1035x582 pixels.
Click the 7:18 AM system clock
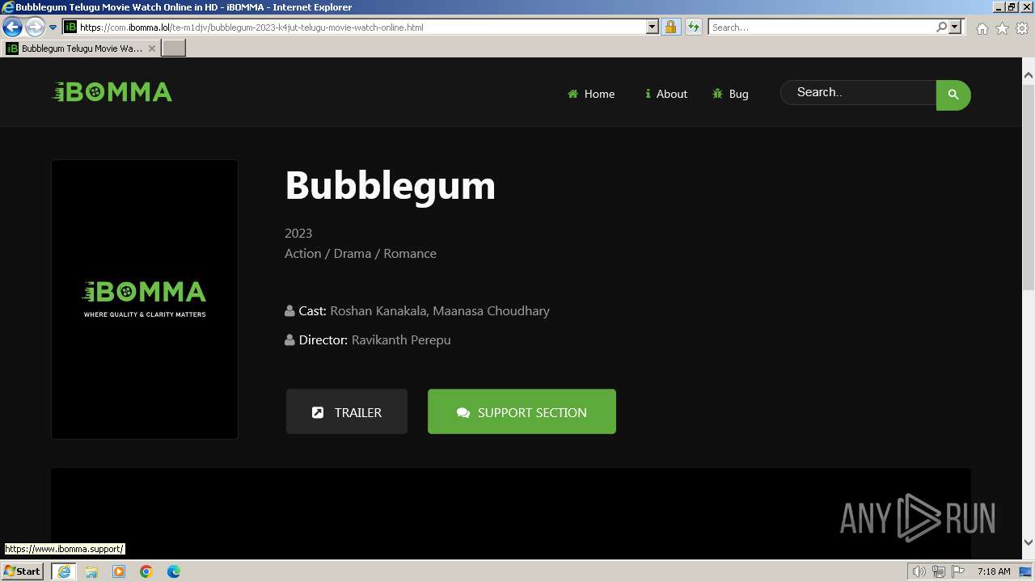[x=994, y=571]
